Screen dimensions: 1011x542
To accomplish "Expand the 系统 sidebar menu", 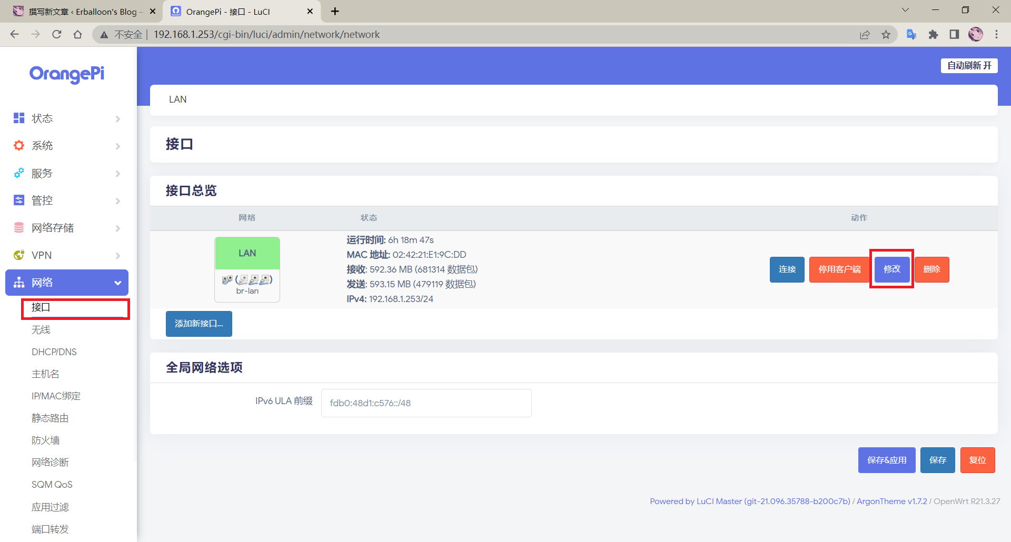I will (67, 146).
